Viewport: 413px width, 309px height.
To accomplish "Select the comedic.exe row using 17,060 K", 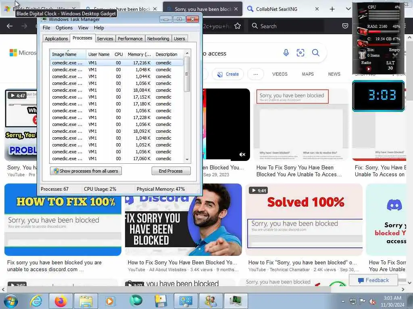I will (x=117, y=159).
